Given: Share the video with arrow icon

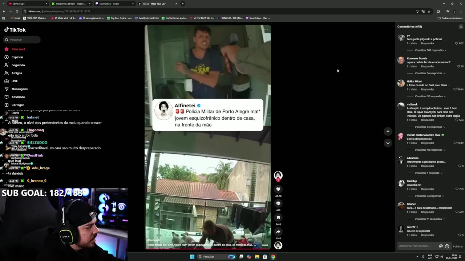Looking at the screenshot, I should pos(278,232).
